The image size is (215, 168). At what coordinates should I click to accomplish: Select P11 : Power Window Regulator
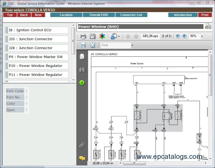[37, 75]
